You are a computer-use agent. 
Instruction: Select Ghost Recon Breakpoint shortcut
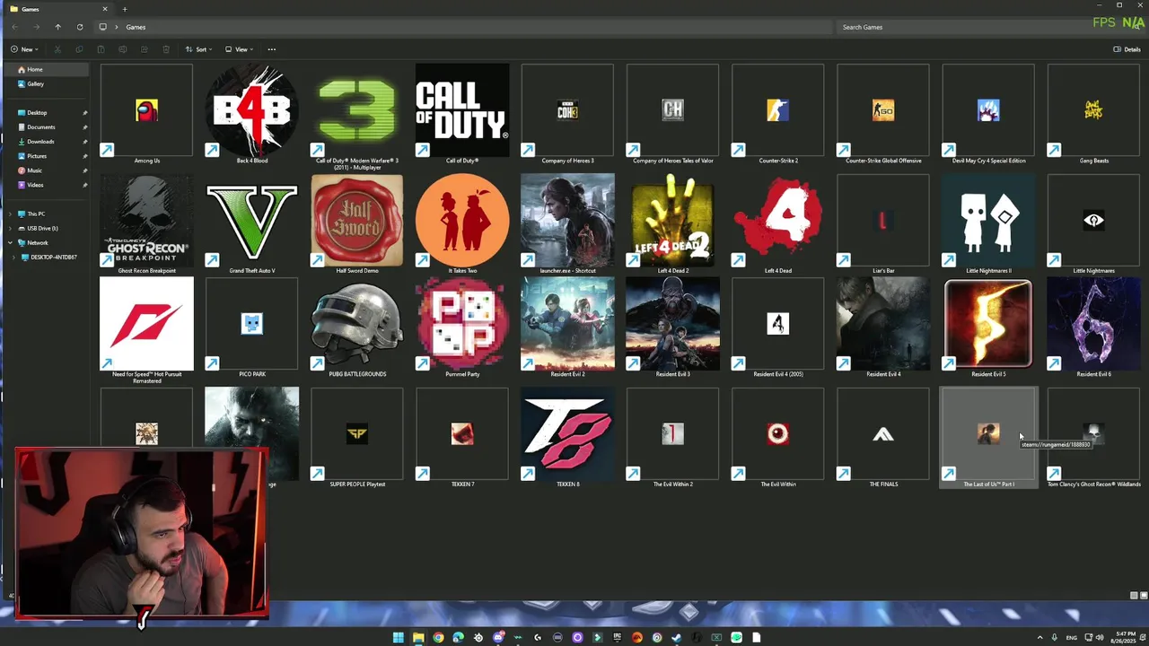click(146, 224)
